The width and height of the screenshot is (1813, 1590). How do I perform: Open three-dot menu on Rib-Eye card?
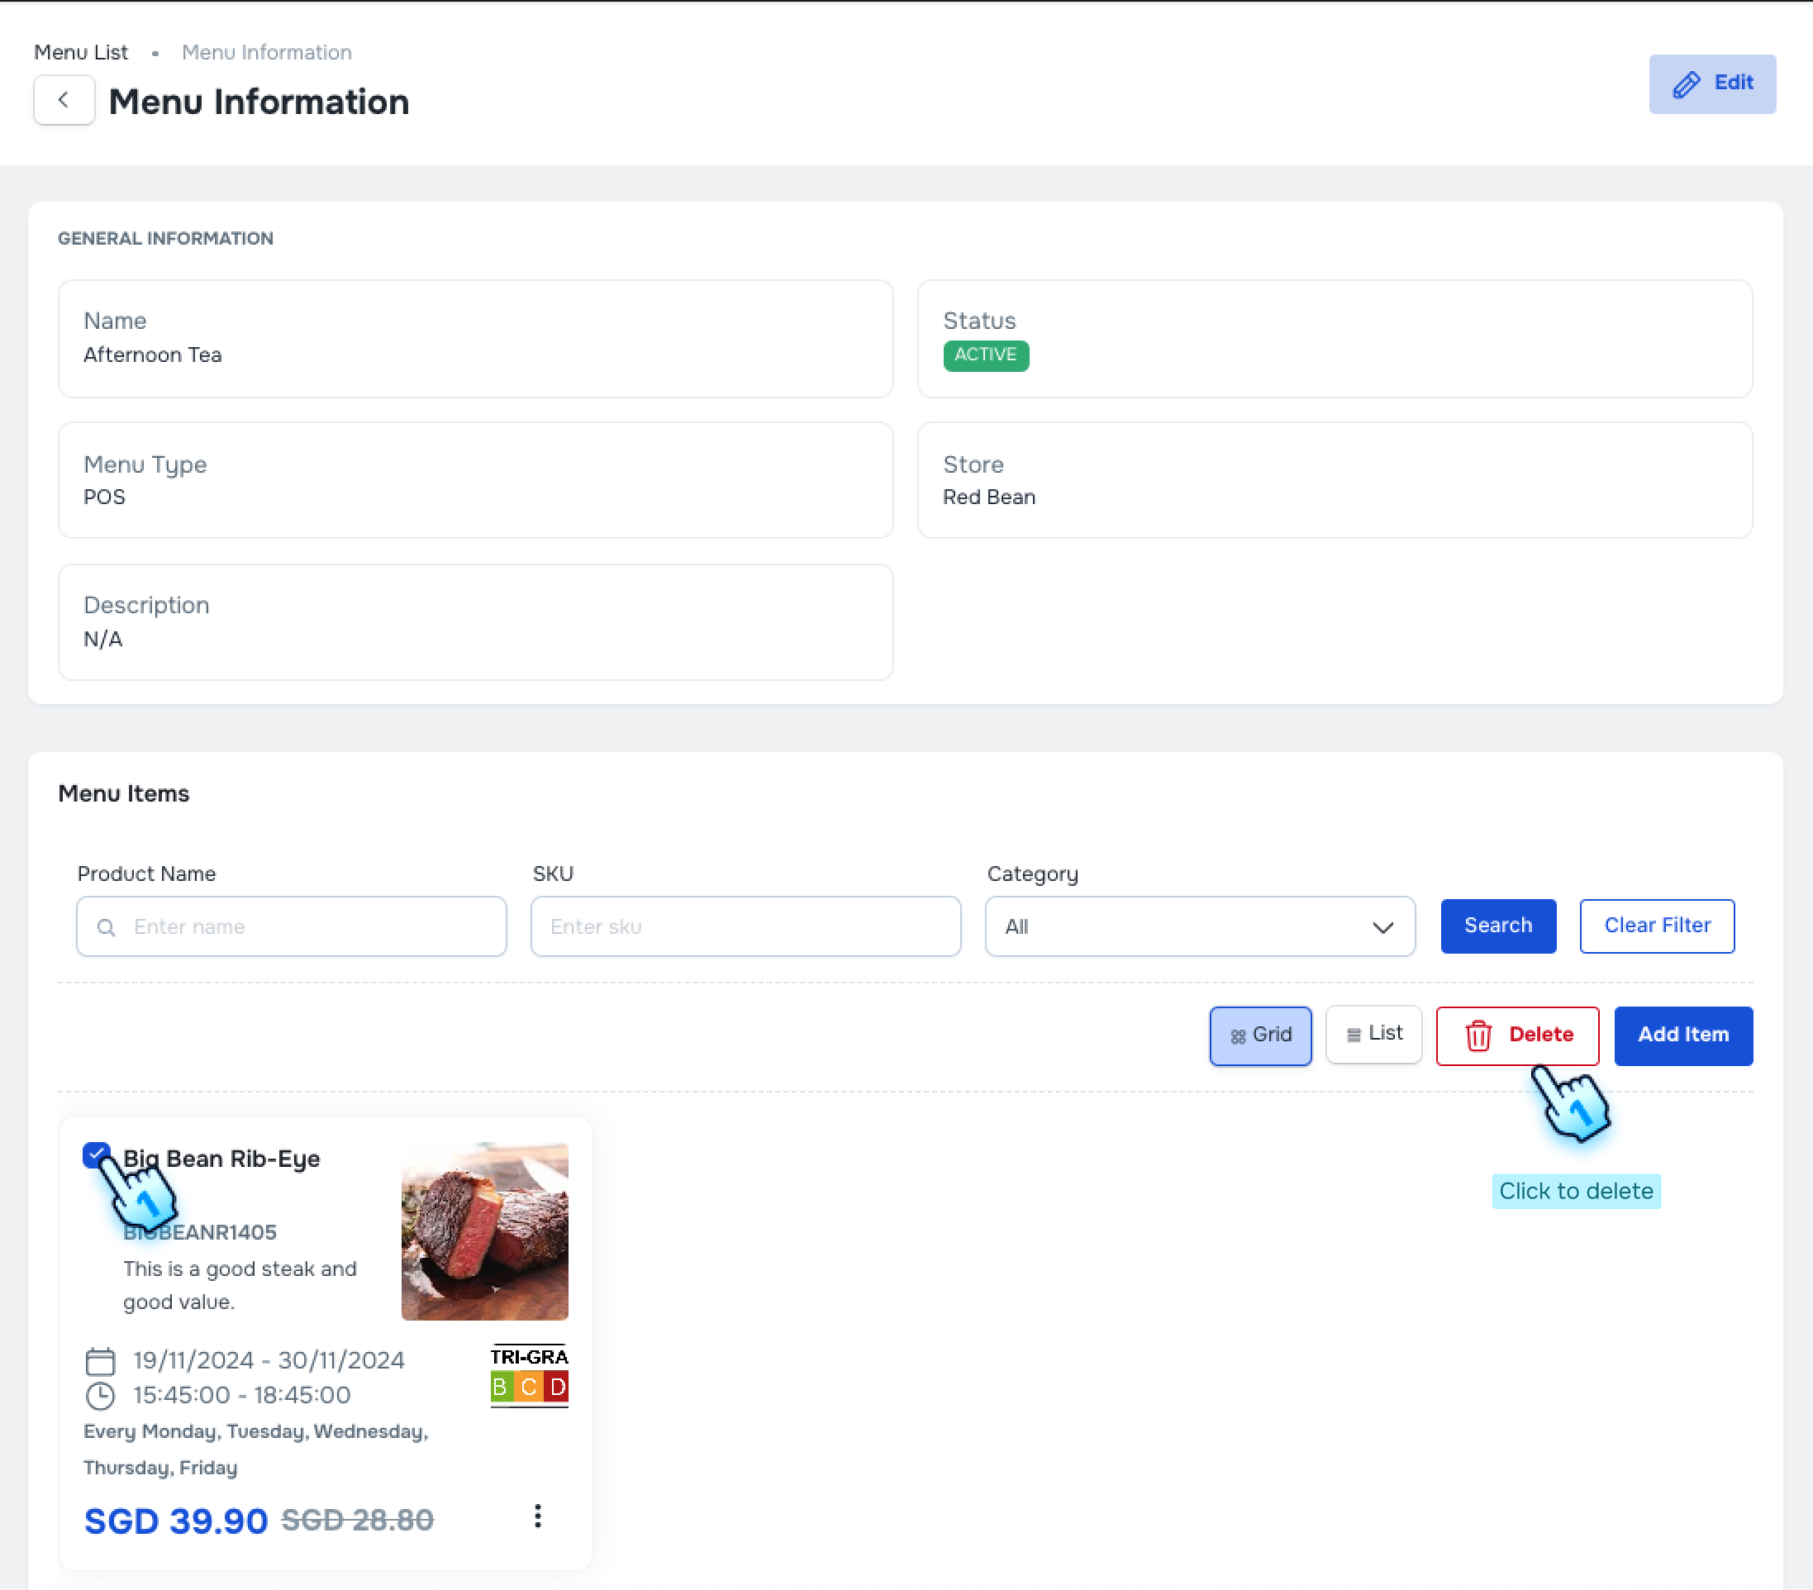[x=537, y=1516]
